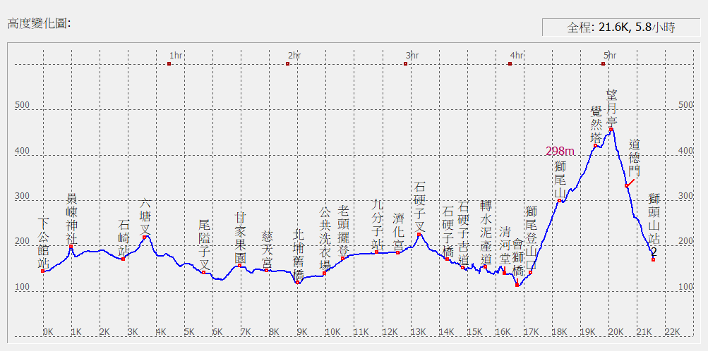The height and width of the screenshot is (351, 708).
Task: Select the 道德門 waypoint marker
Action: [627, 185]
